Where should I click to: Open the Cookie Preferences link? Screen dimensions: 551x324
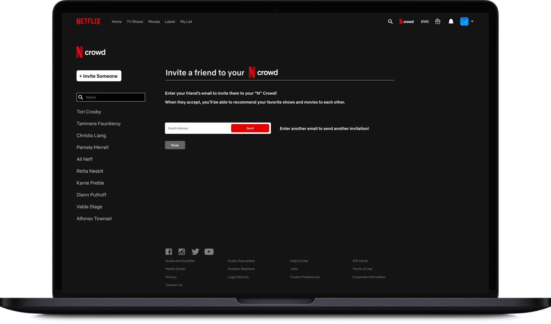click(x=305, y=277)
